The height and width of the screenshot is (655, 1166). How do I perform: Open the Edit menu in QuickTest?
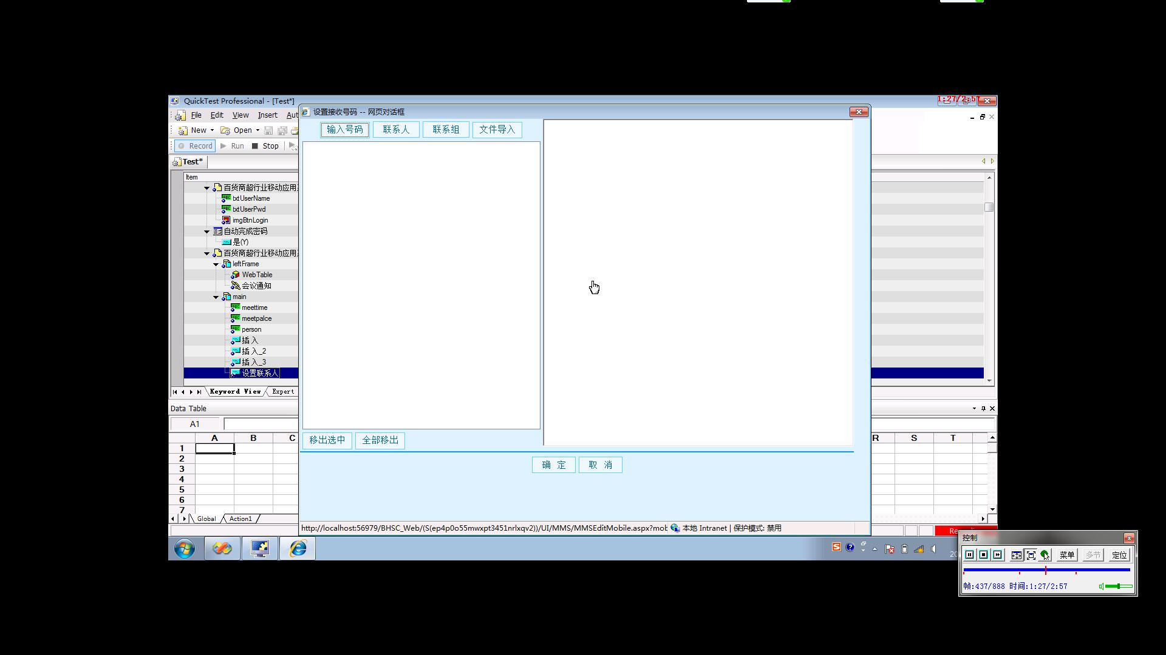coord(217,115)
